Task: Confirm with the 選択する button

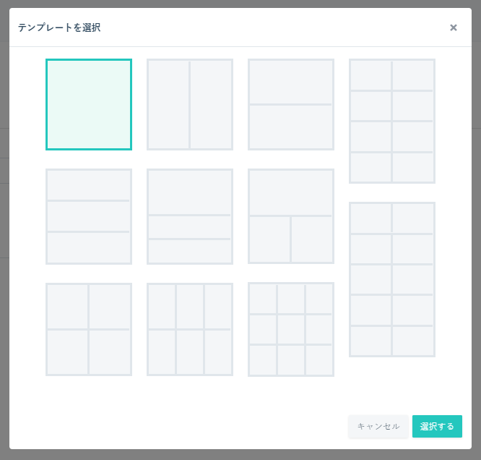Action: click(437, 426)
